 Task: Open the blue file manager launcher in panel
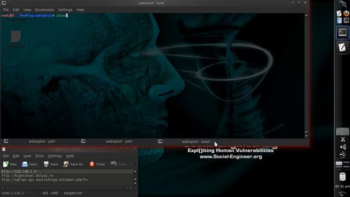point(339,21)
